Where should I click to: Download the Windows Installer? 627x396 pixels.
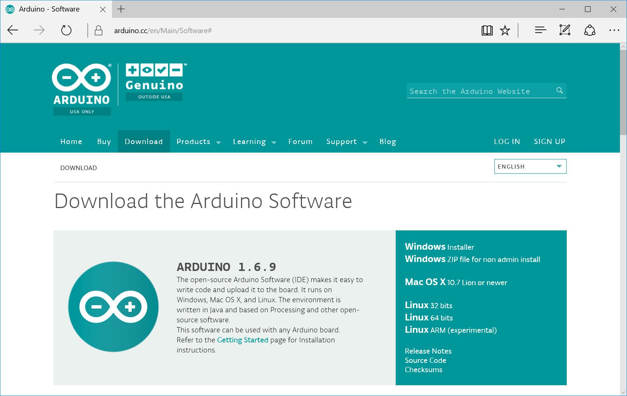[x=440, y=247]
